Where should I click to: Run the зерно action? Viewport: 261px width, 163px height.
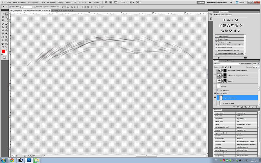(225, 124)
